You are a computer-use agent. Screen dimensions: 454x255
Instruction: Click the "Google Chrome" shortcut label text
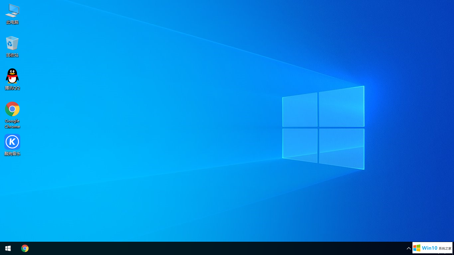coord(12,124)
